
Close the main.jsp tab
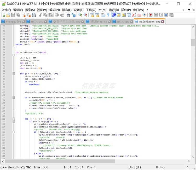[x=45, y=22]
